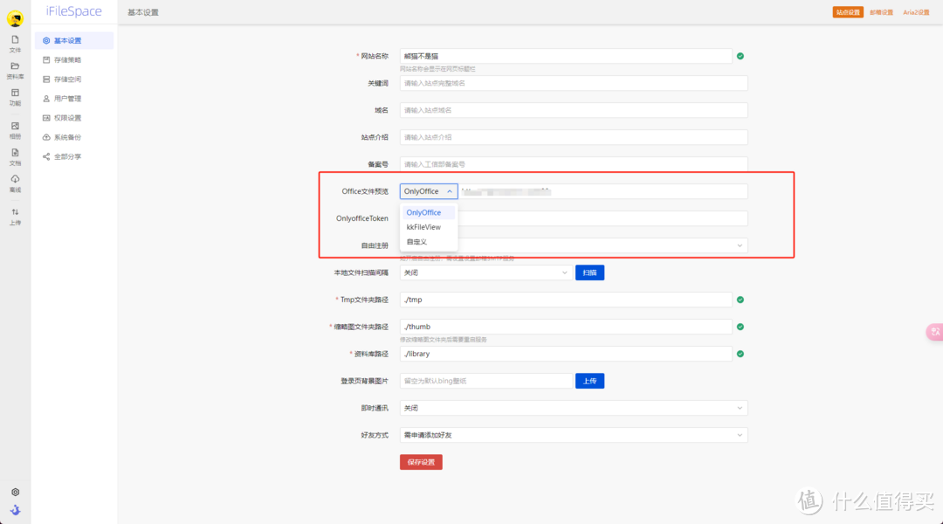Open the 相册 (Album) sidebar icon
The height and width of the screenshot is (524, 943).
15,129
